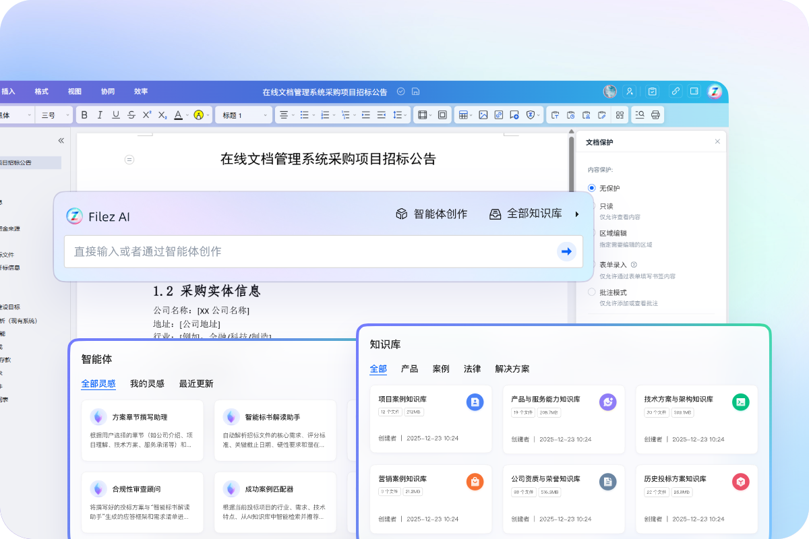Choose the 只读 protection option
Screen dimensions: 809x539
coord(593,206)
